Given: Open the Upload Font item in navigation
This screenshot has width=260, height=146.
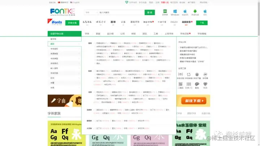Looking at the screenshot, I should click(x=169, y=34).
